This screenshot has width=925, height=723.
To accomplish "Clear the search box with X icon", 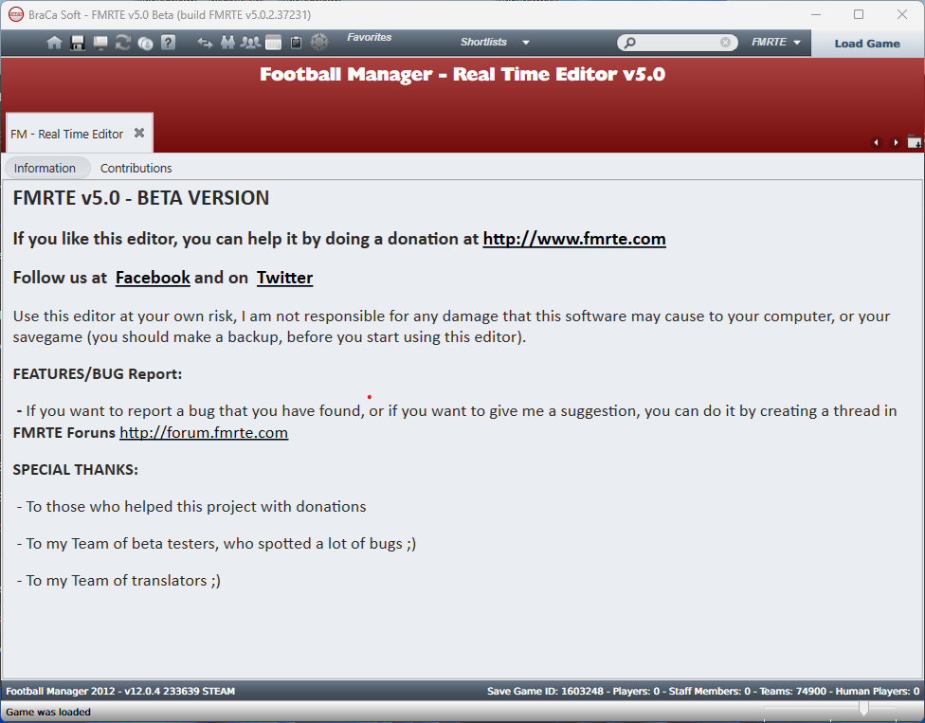I will pos(726,43).
